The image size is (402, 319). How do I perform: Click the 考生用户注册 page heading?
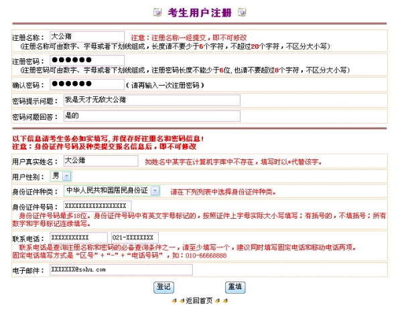pos(200,12)
